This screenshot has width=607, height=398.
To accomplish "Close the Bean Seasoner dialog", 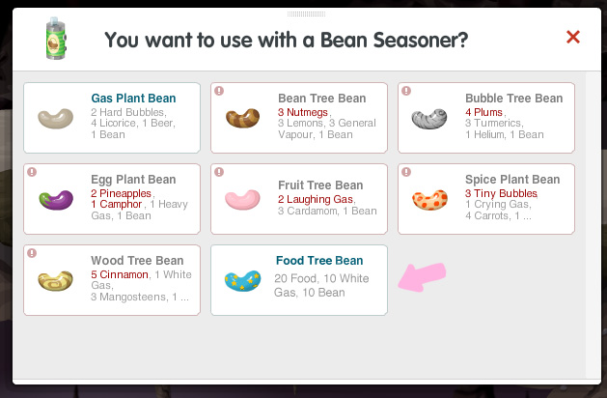I will (x=573, y=38).
